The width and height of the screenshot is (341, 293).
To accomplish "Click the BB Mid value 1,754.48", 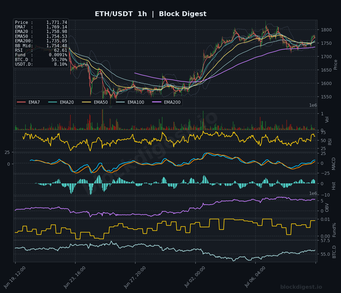I will [x=57, y=46].
